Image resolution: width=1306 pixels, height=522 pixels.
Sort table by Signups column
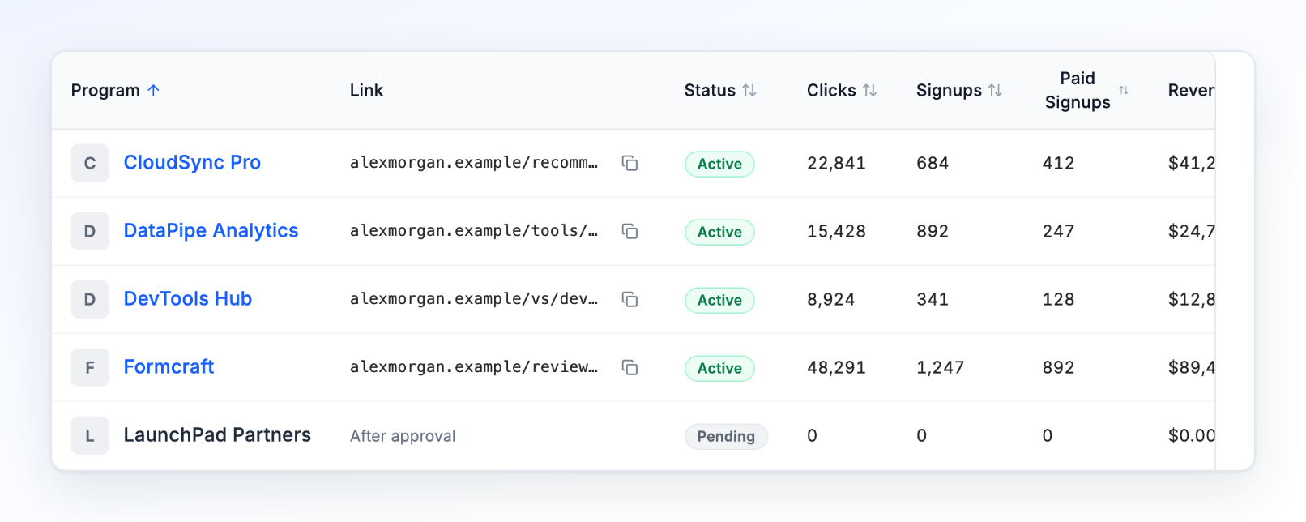coord(959,90)
